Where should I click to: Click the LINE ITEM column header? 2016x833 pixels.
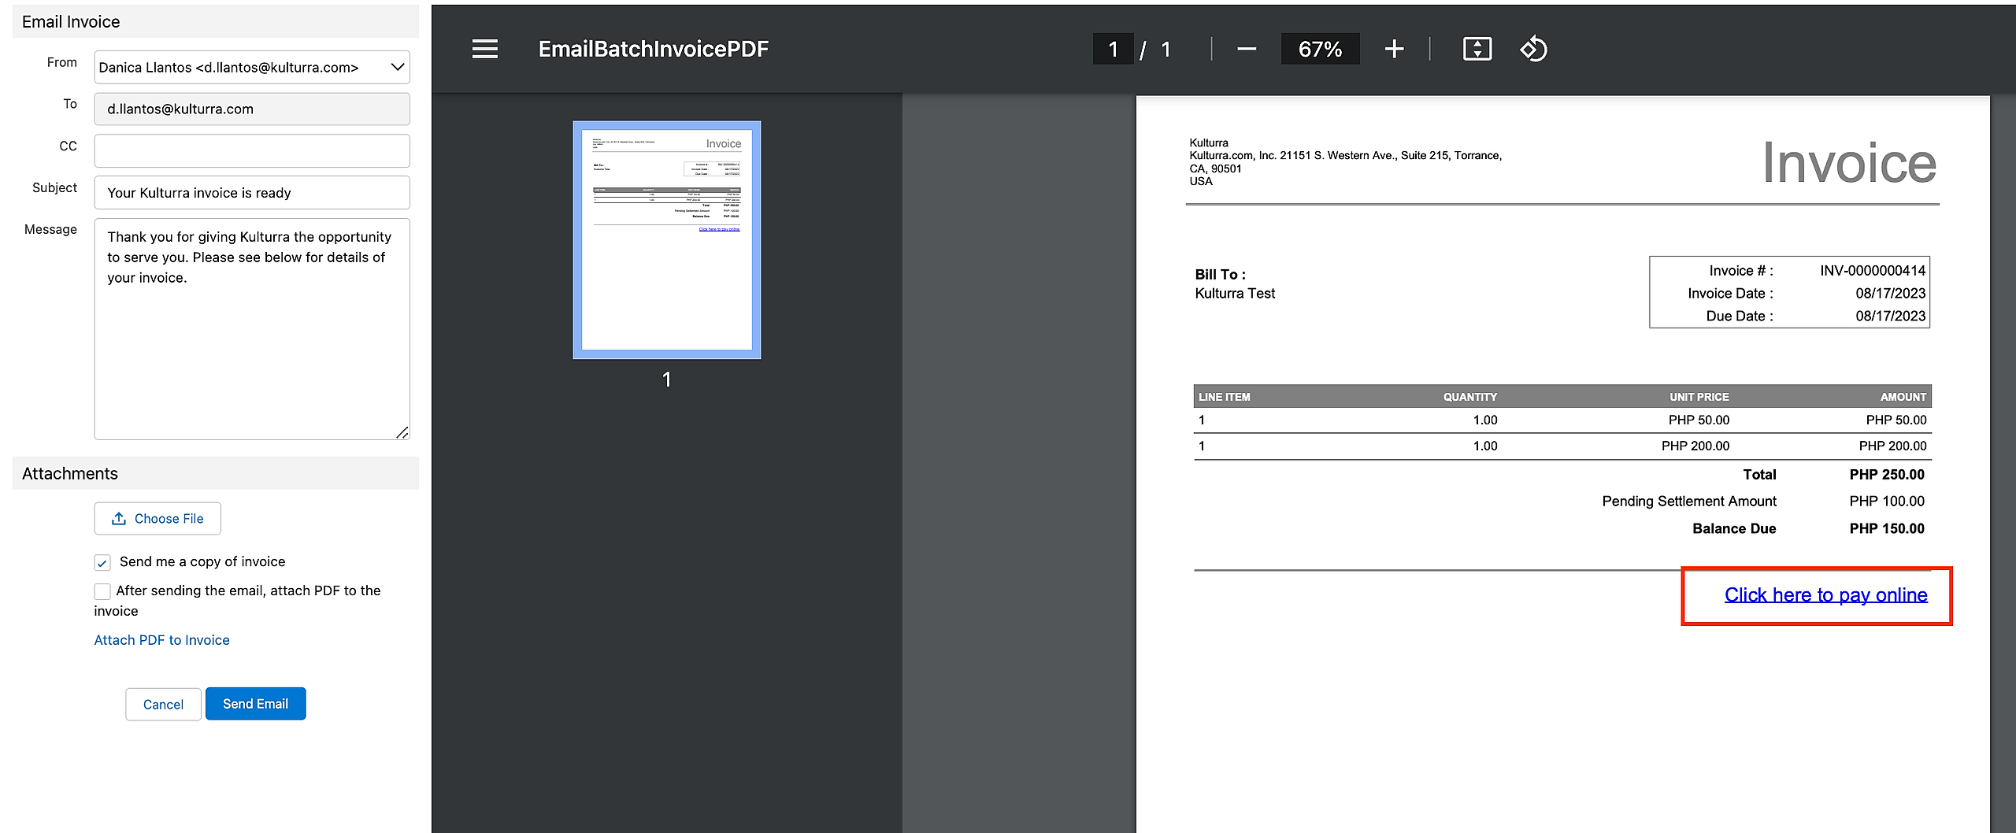tap(1224, 397)
